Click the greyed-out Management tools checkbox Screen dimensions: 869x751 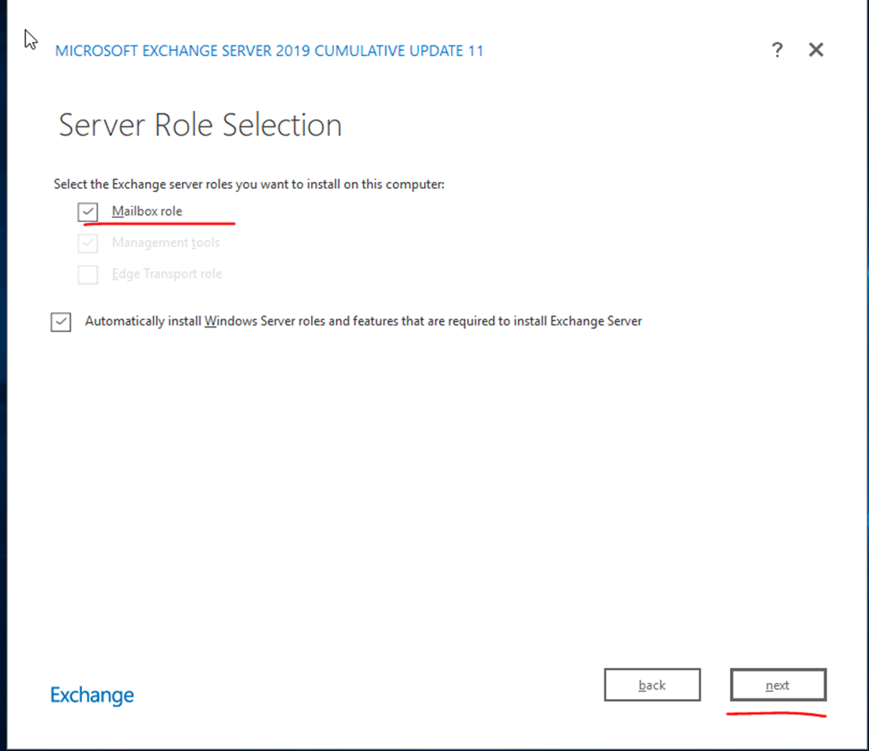pos(87,243)
